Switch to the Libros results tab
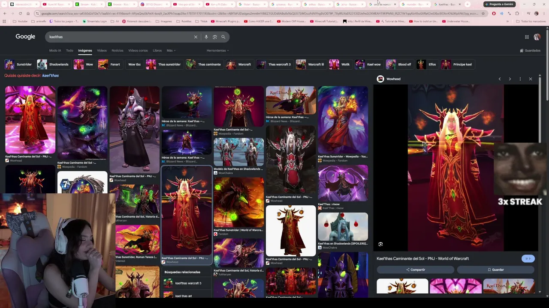The height and width of the screenshot is (308, 549). 157,50
